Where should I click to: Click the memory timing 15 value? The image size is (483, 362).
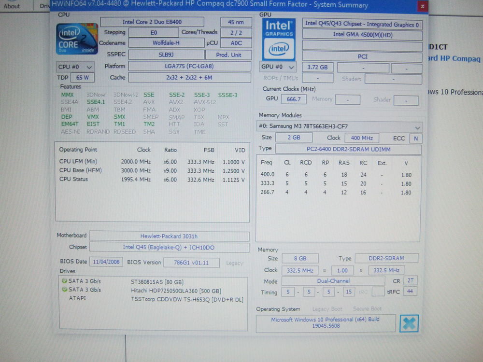tap(348, 292)
